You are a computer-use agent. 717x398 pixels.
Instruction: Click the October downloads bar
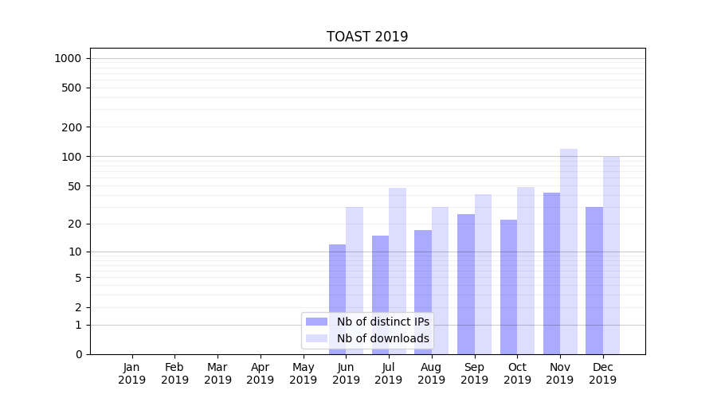click(x=526, y=271)
